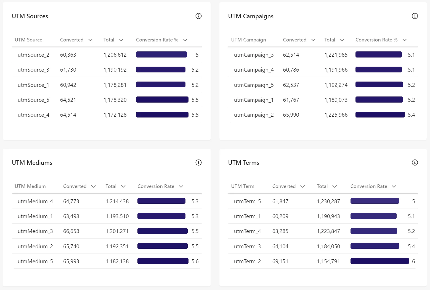This screenshot has height=290, width=430.
Task: Click the utmMedium_3 conversion rate bar
Action: coord(162,231)
